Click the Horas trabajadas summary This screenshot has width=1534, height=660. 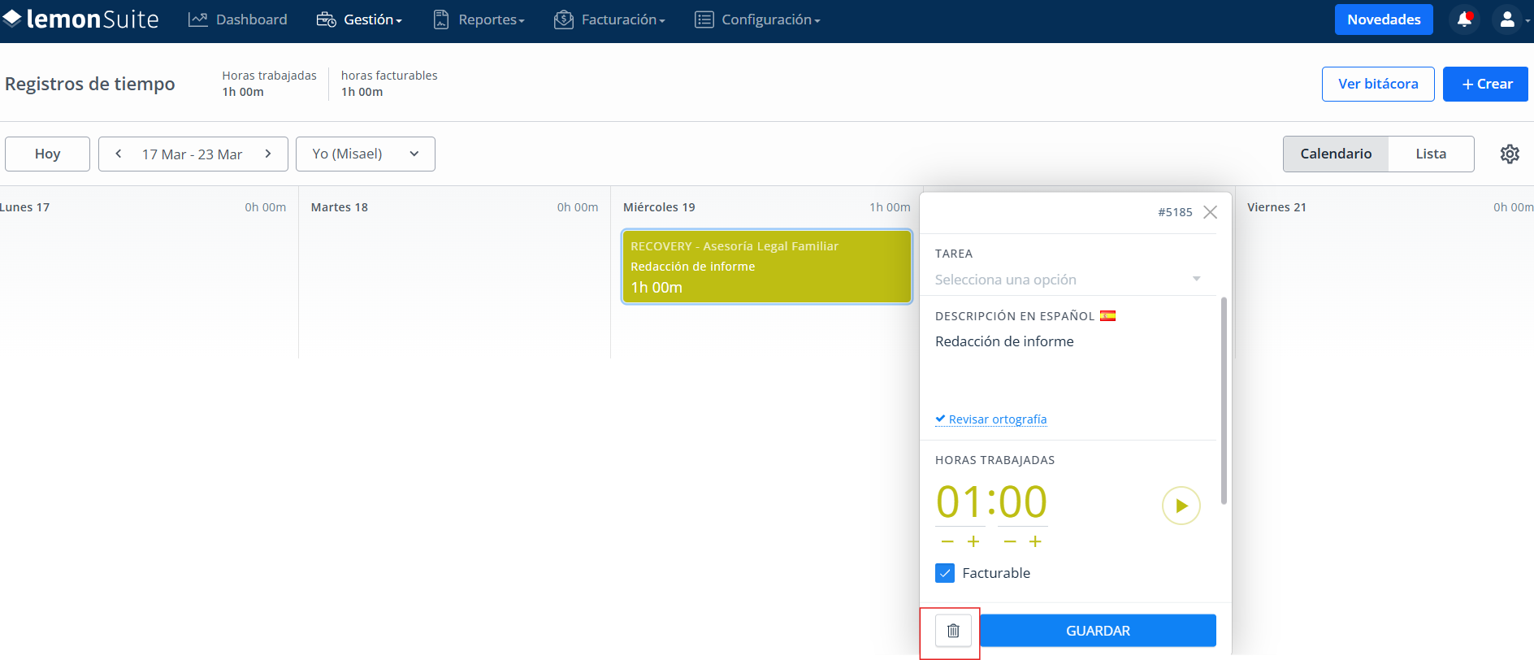click(x=270, y=84)
